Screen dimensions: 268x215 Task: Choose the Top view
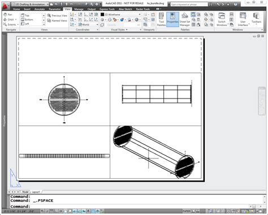coord(25,15)
